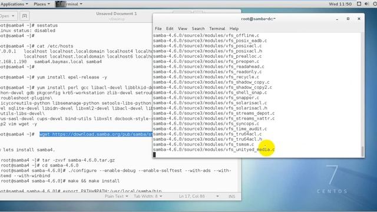377x212 pixels.
Task: Click the tar -zxvf samba-4.6.0.tar.gz line
Action: 58,160
